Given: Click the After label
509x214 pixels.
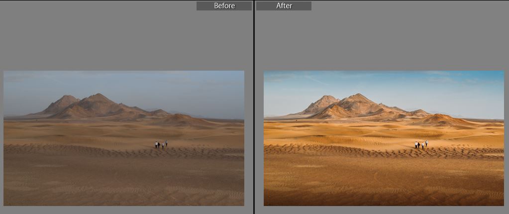Looking at the screenshot, I should 284,6.
